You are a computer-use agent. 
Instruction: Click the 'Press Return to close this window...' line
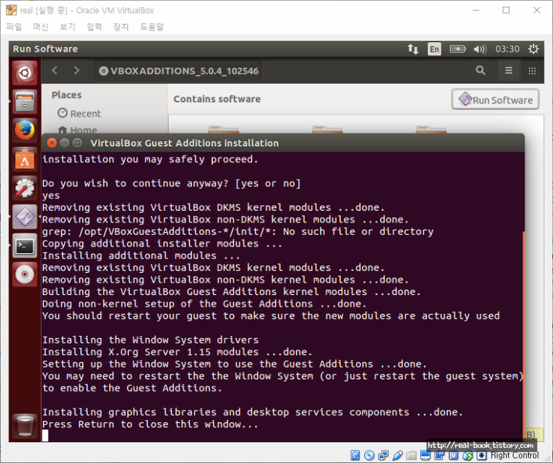pos(150,424)
